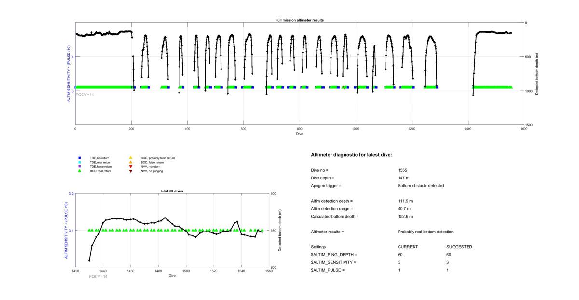The image size is (579, 300).
Task: Click the 3.2 tick on the last 50 dives sensitivity axis
Action: pyautogui.click(x=72, y=194)
